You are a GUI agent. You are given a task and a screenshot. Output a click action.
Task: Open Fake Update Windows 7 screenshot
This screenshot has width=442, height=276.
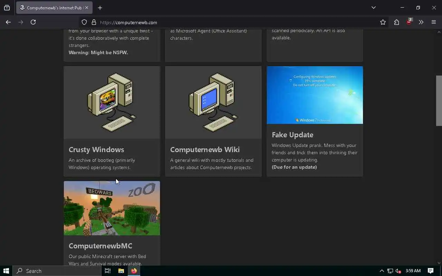[x=315, y=95]
